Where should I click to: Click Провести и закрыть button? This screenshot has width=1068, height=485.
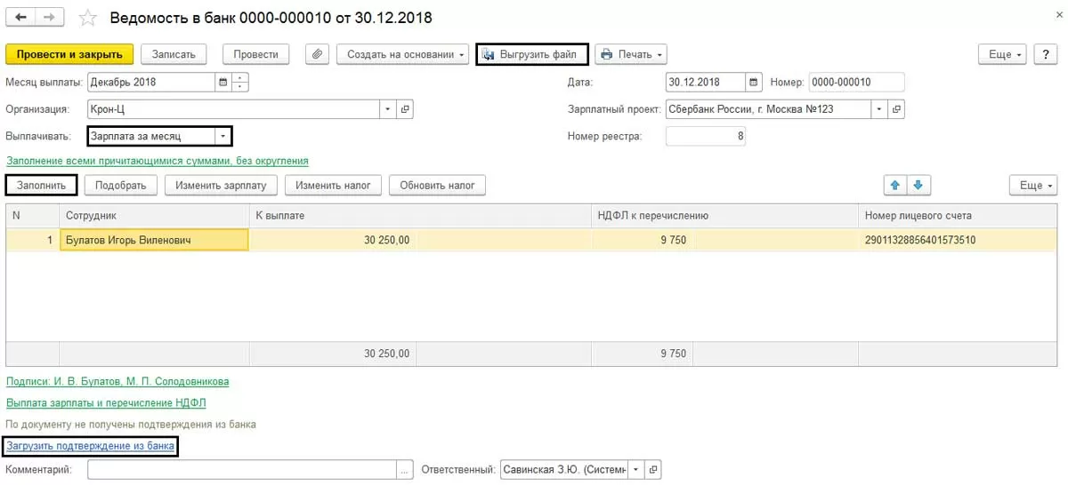coord(69,54)
